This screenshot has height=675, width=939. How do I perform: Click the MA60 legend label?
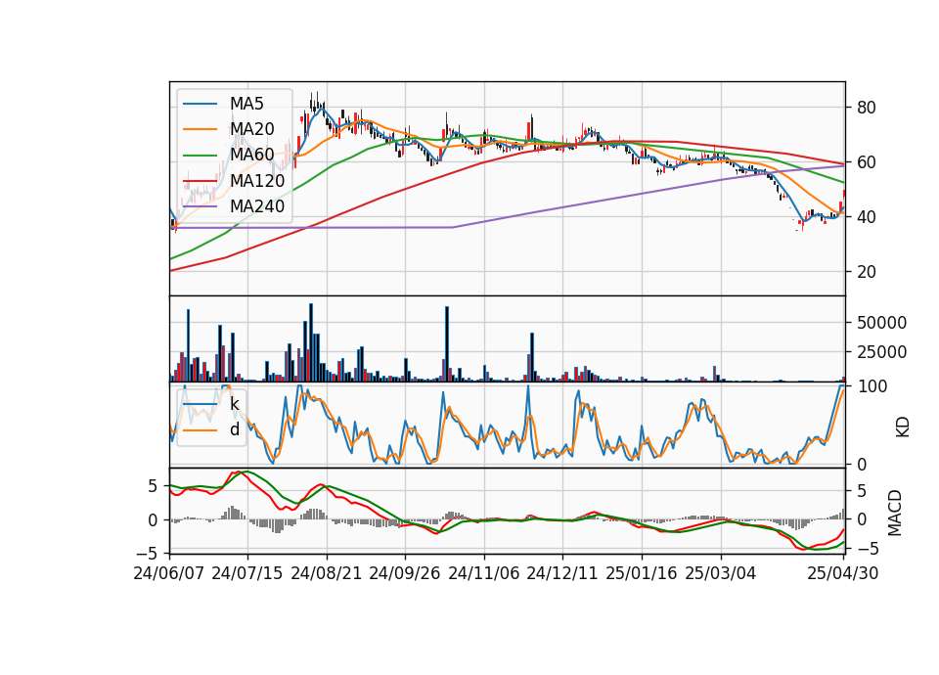pyautogui.click(x=252, y=155)
